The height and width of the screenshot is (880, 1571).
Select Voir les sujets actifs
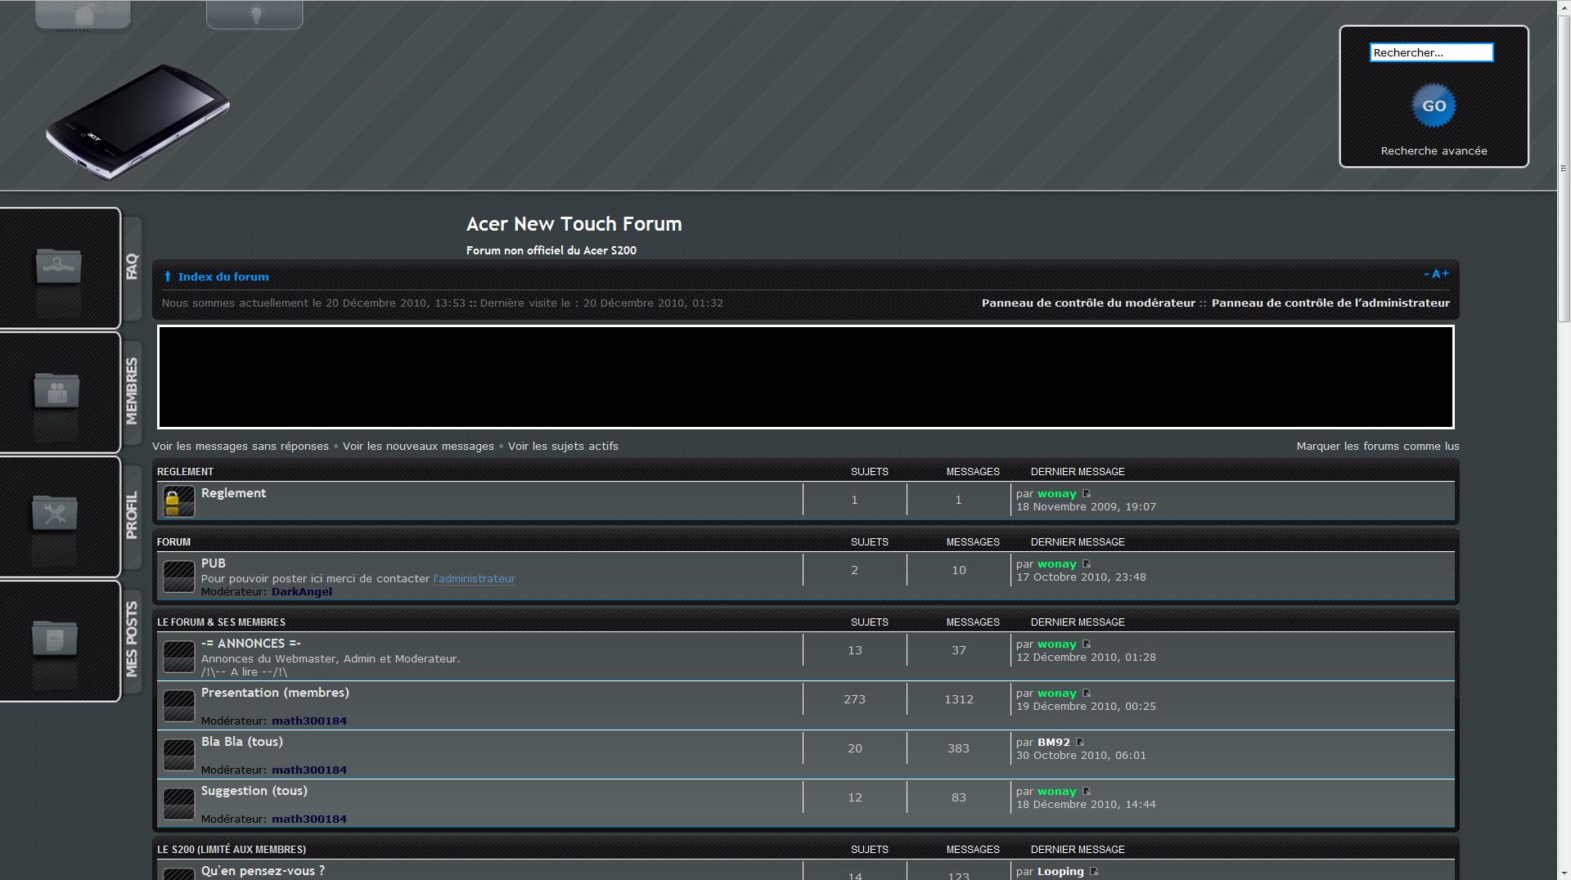click(563, 447)
